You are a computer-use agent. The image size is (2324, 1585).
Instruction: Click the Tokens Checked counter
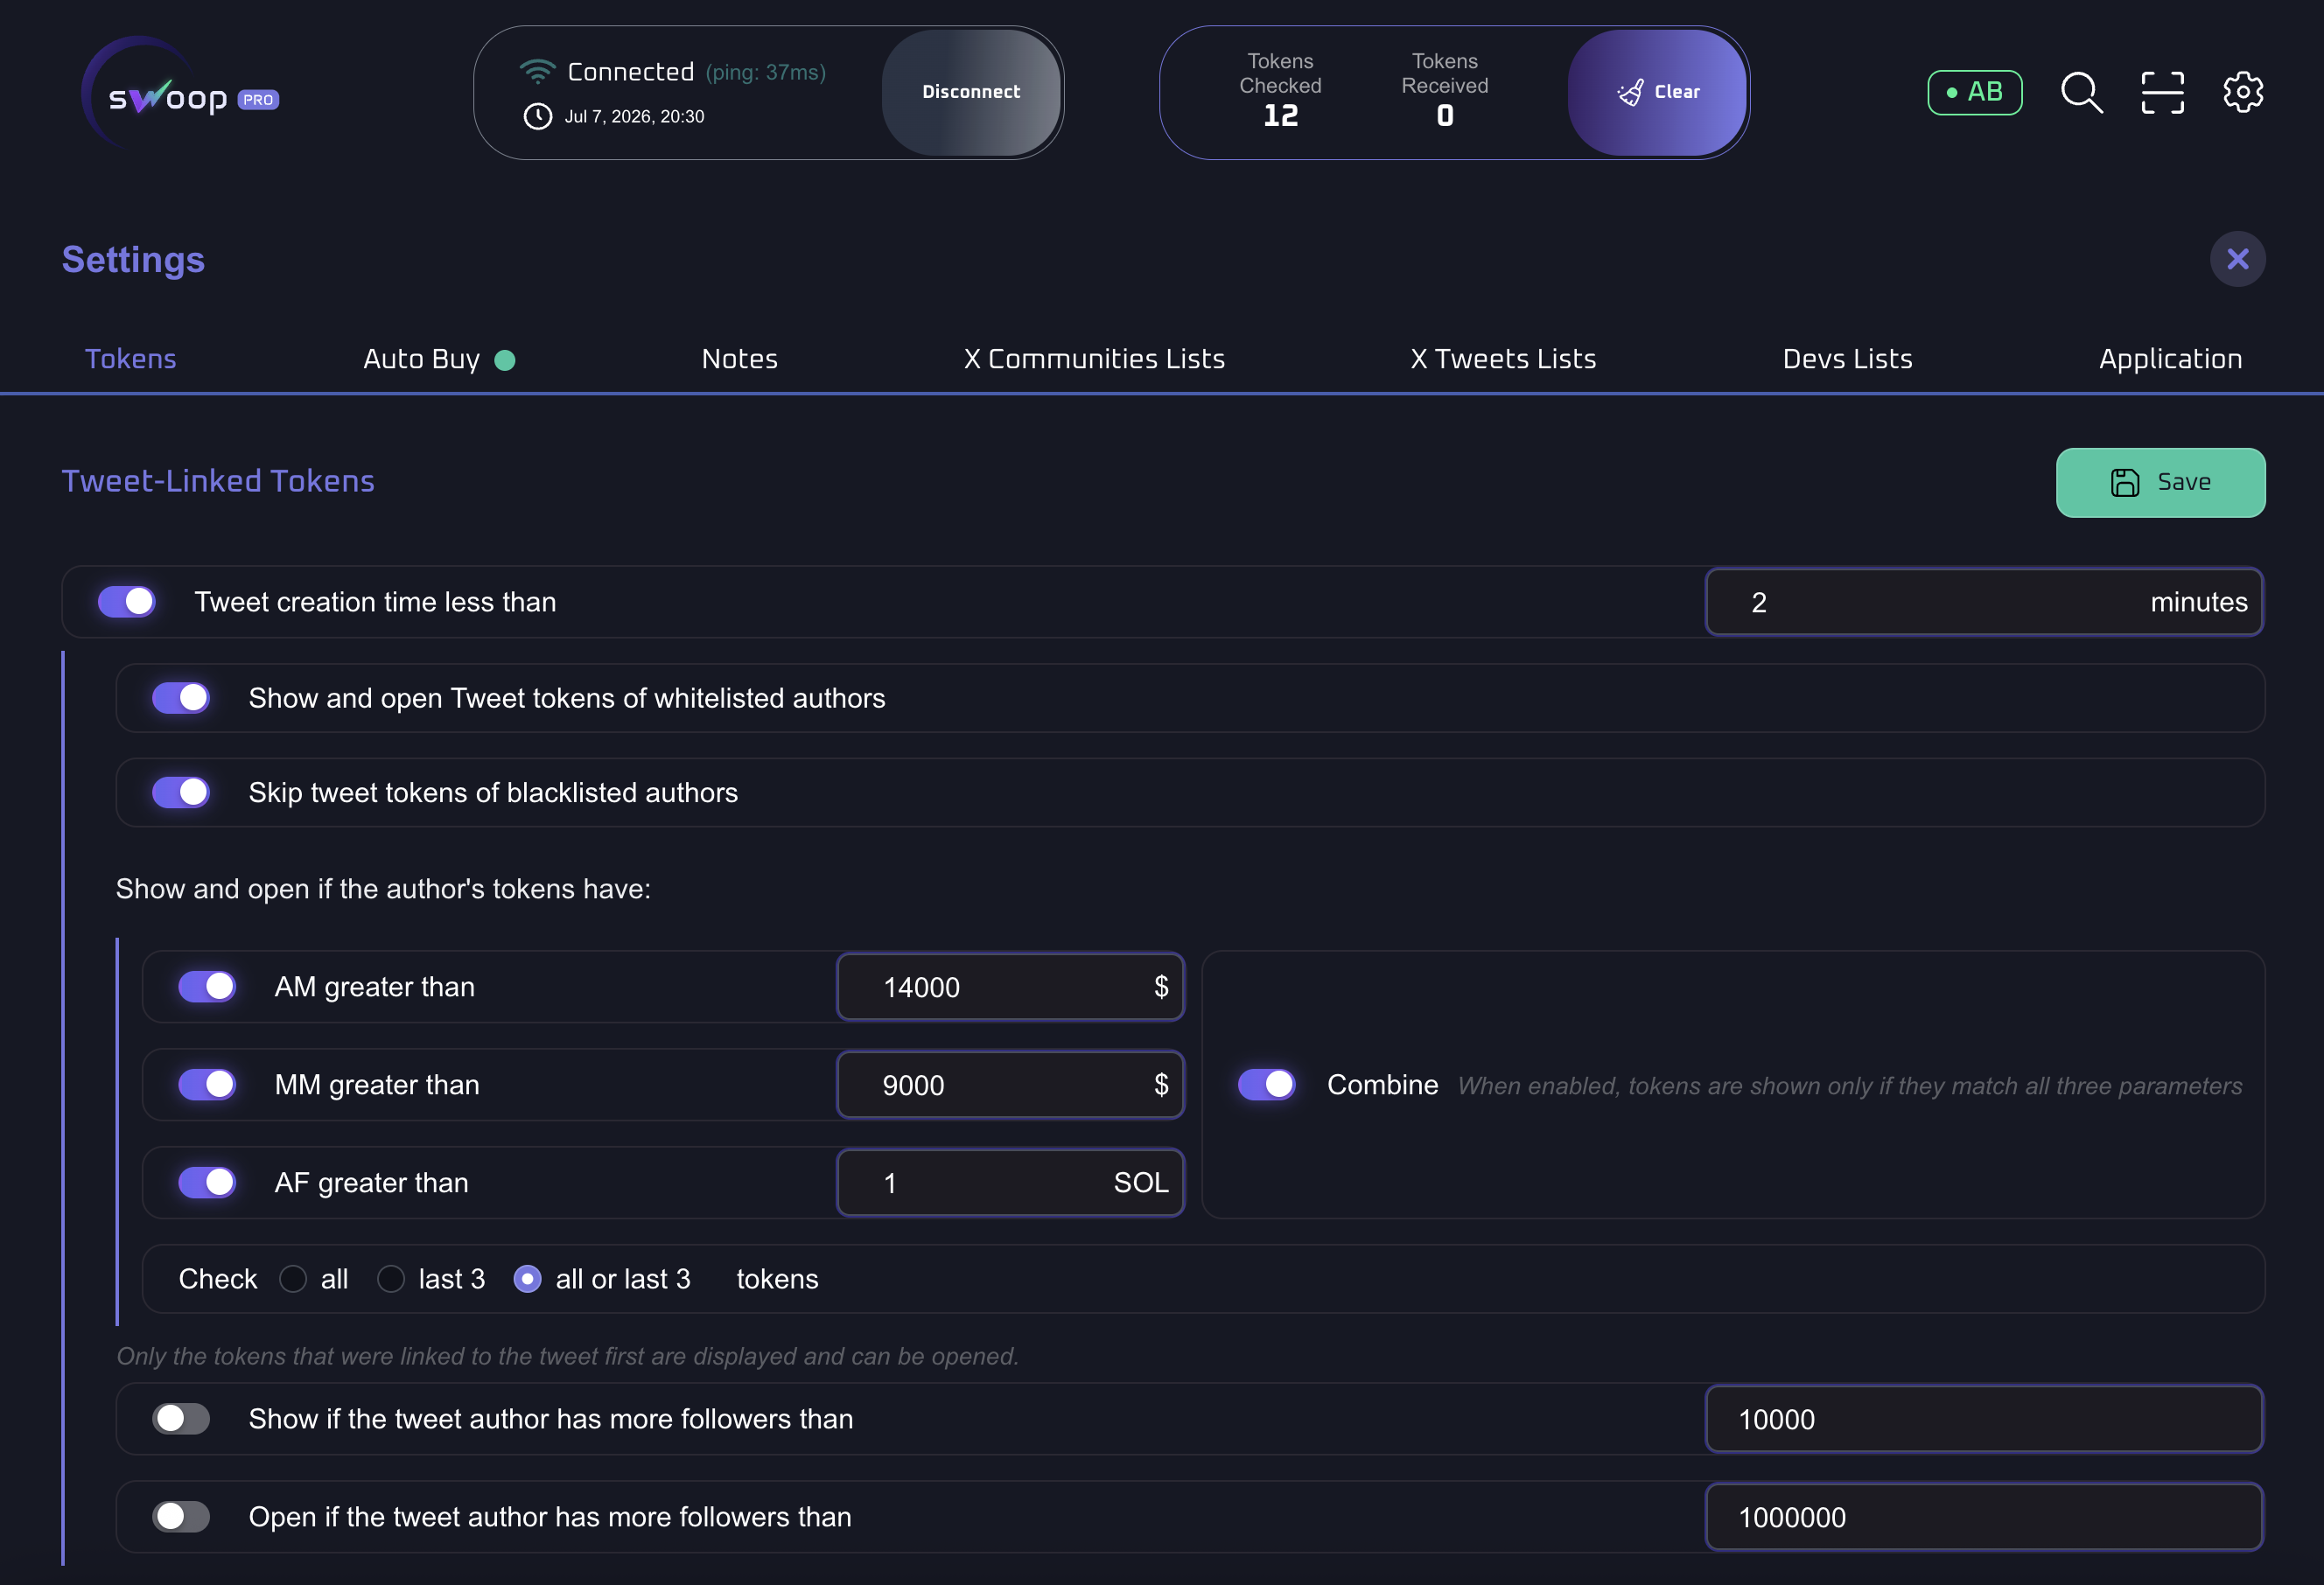pyautogui.click(x=1280, y=91)
